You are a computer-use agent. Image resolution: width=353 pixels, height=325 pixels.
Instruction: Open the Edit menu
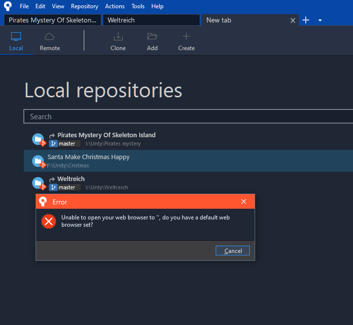(x=40, y=6)
